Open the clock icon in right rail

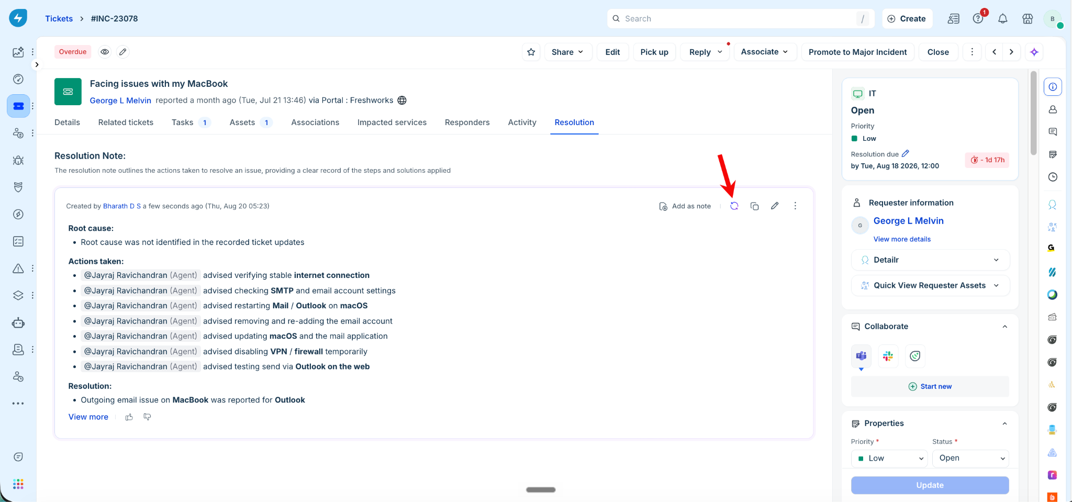click(x=1053, y=177)
